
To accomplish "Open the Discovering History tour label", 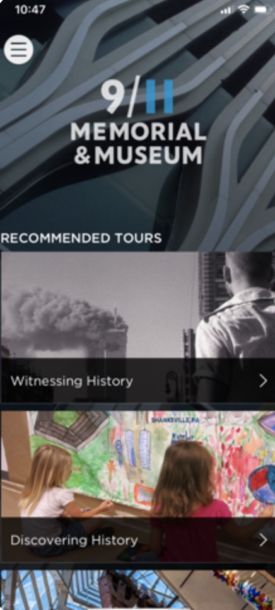I will click(74, 540).
